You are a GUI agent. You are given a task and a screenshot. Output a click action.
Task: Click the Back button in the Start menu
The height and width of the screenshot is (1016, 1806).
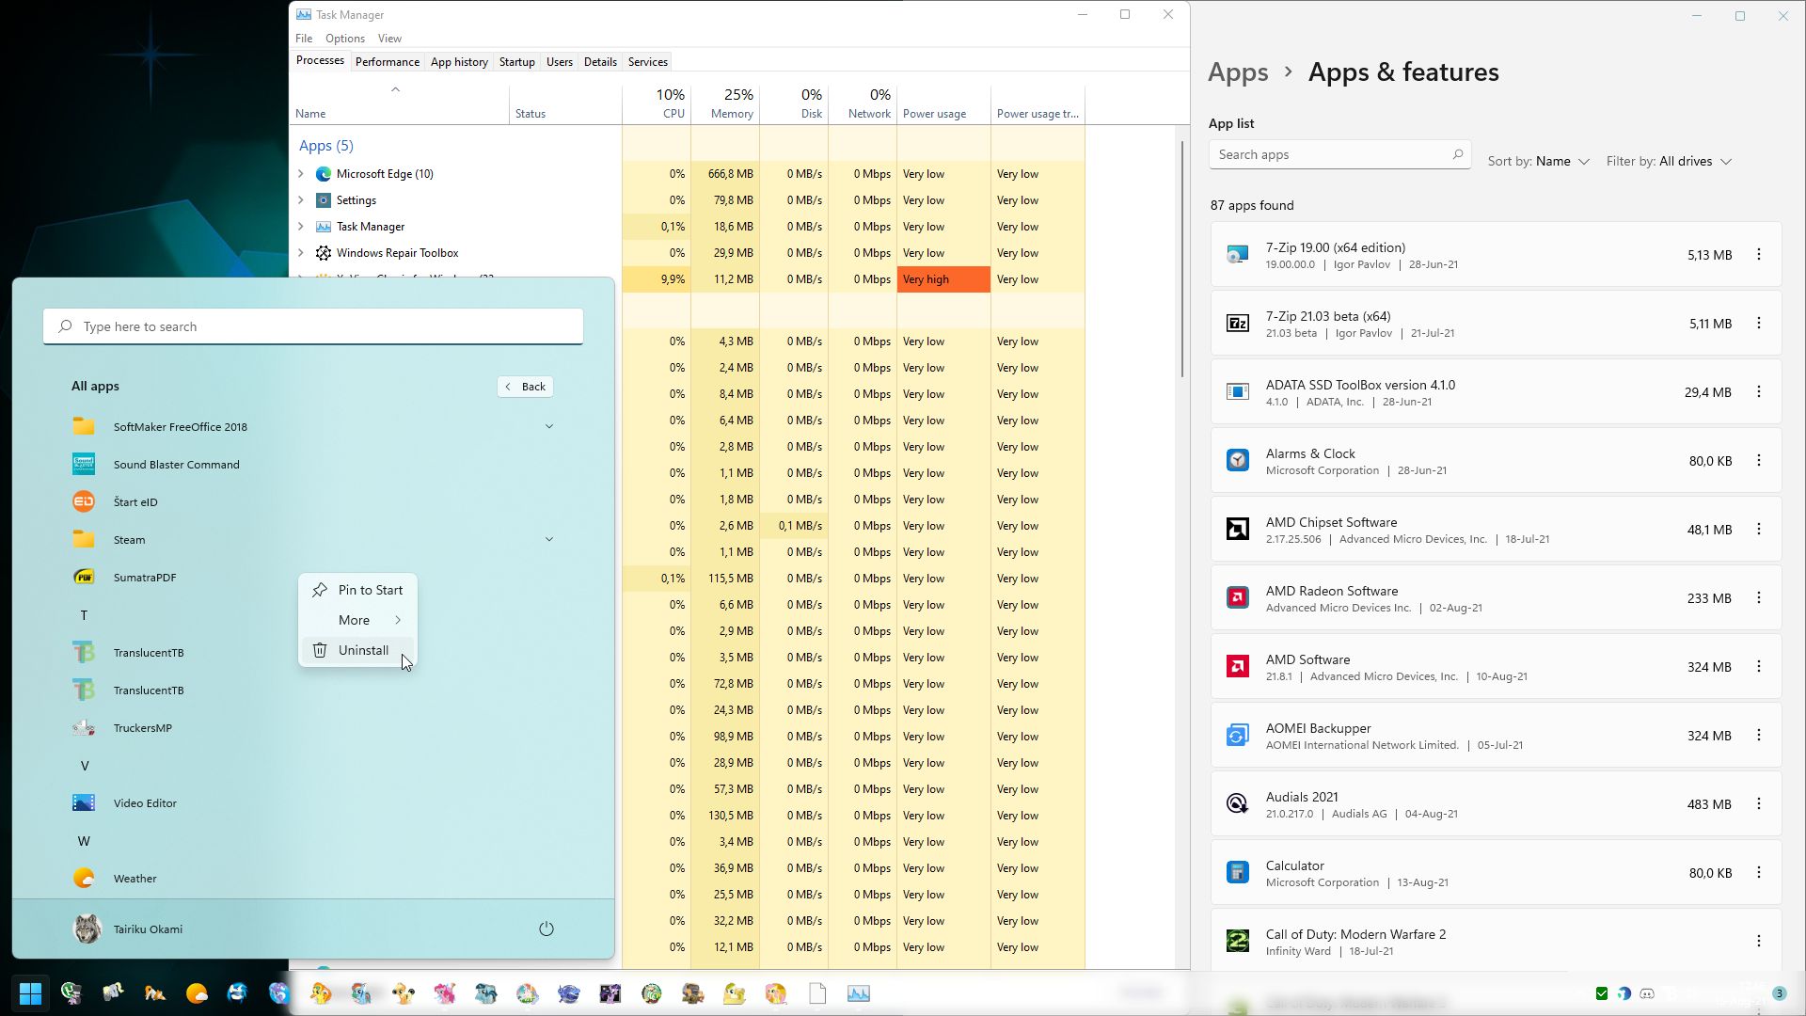pyautogui.click(x=525, y=386)
